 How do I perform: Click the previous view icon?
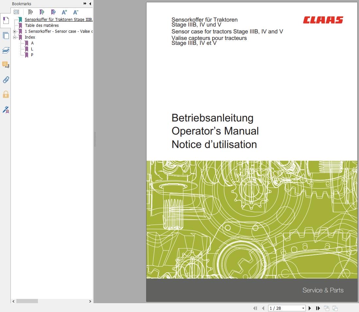click(x=327, y=308)
